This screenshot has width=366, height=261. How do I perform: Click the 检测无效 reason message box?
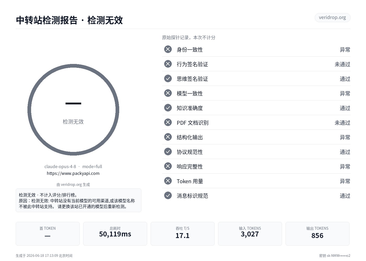(78, 200)
